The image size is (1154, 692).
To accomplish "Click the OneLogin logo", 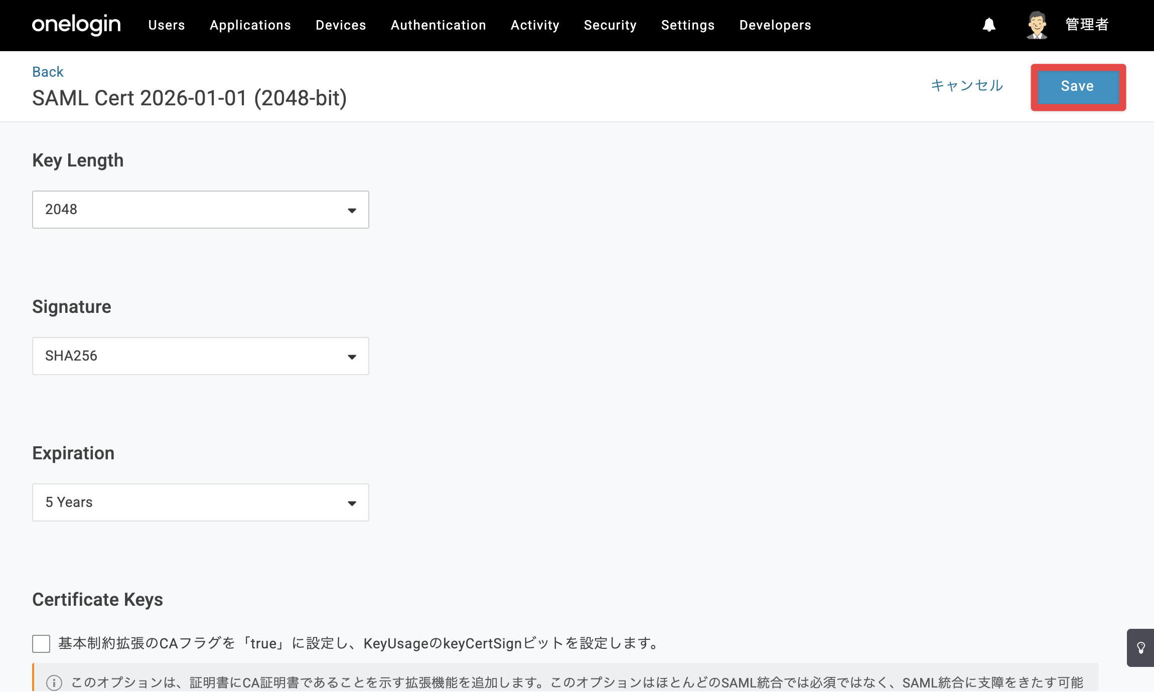I will click(x=76, y=25).
